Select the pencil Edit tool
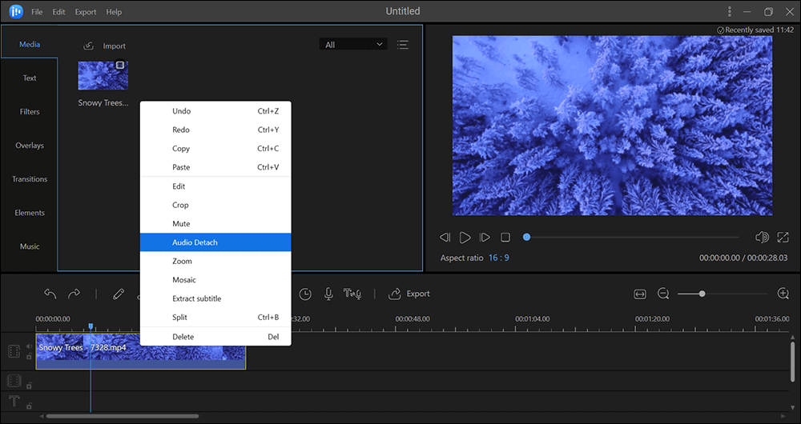Image resolution: width=801 pixels, height=424 pixels. coord(119,294)
